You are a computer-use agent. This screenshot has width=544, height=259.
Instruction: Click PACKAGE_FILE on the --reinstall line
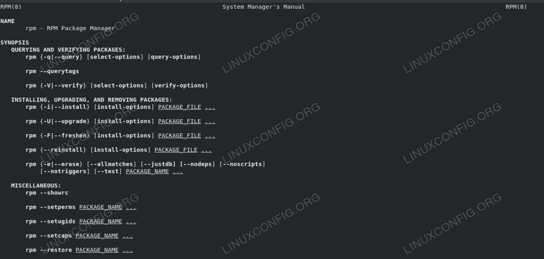click(176, 150)
